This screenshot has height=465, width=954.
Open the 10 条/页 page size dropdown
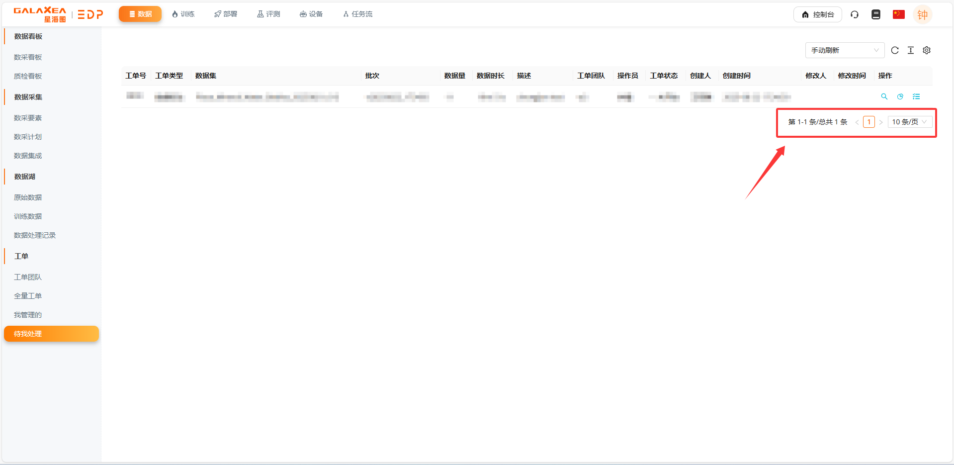pyautogui.click(x=909, y=122)
